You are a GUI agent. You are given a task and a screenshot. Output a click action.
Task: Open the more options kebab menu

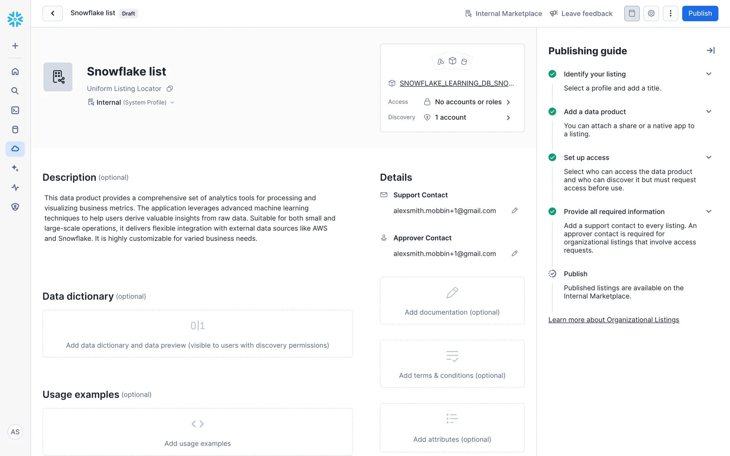point(670,14)
